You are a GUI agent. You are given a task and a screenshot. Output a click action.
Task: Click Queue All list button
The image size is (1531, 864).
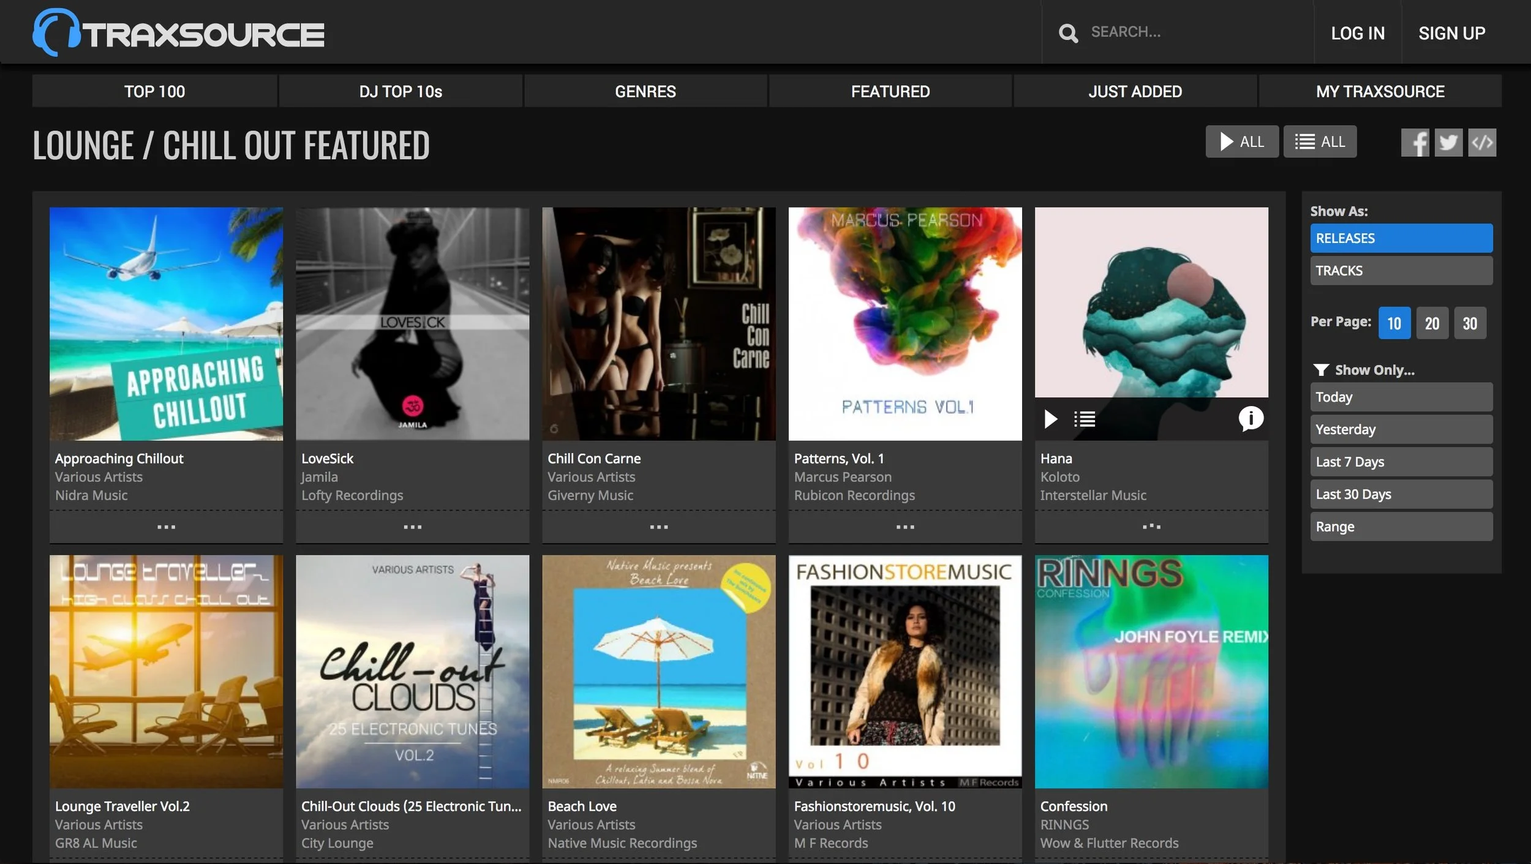[x=1320, y=142]
